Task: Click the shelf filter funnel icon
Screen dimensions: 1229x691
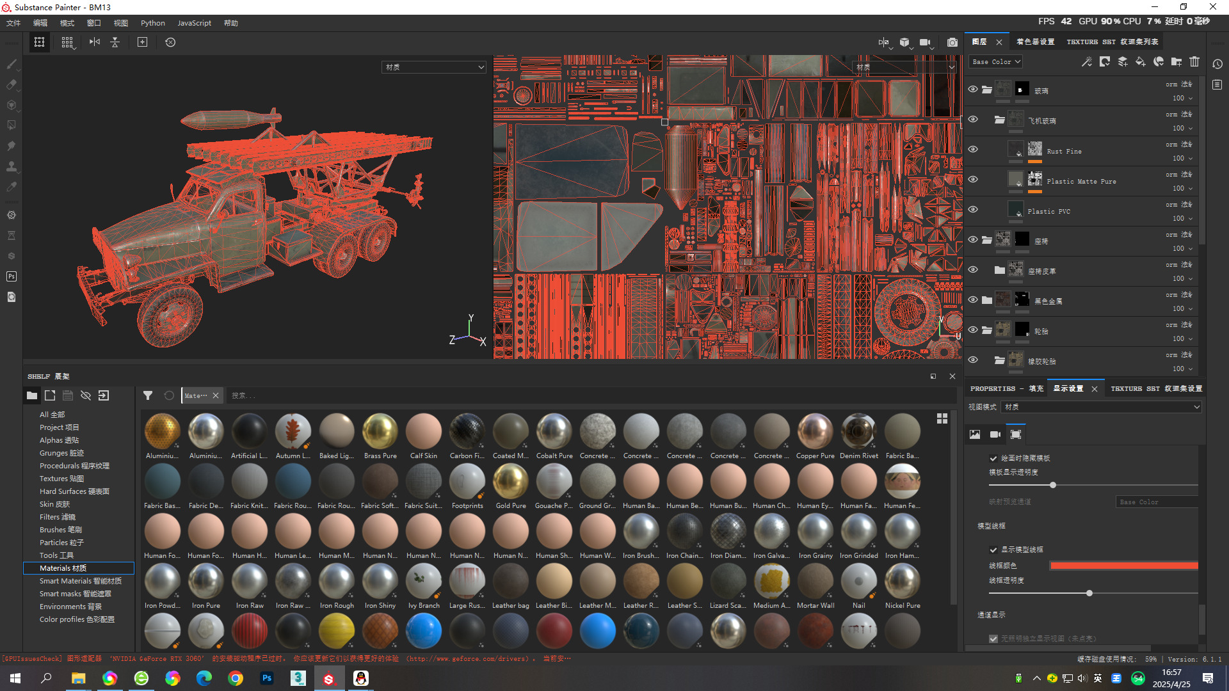Action: pyautogui.click(x=148, y=395)
